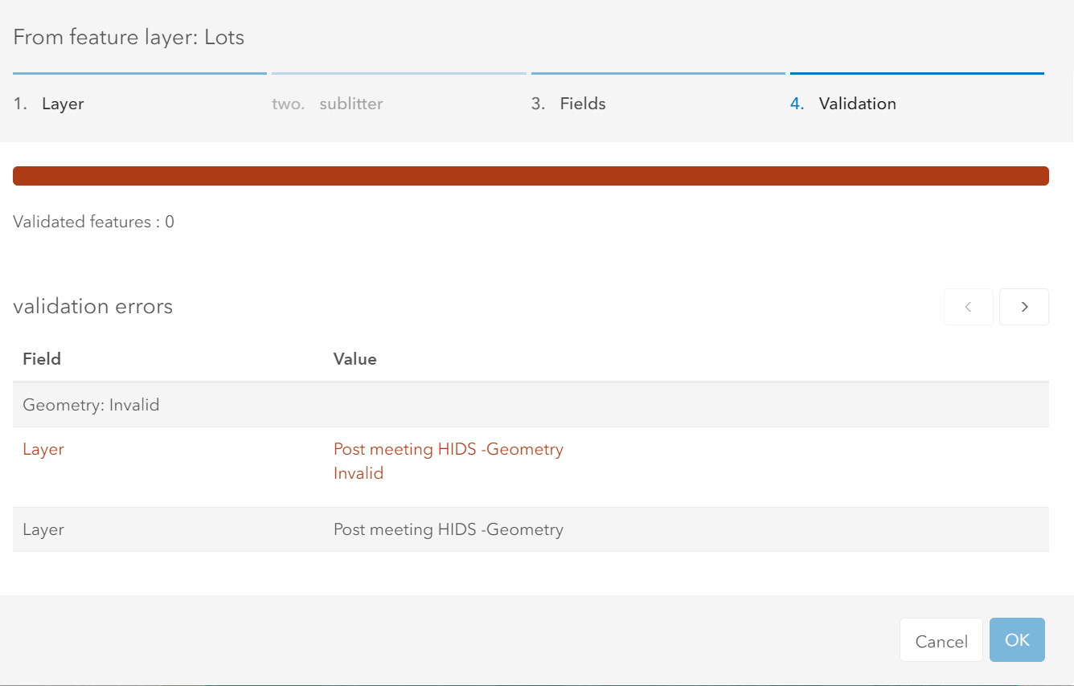Select the bottom gray Layer row
Viewport: 1074px width, 686px height.
43,529
